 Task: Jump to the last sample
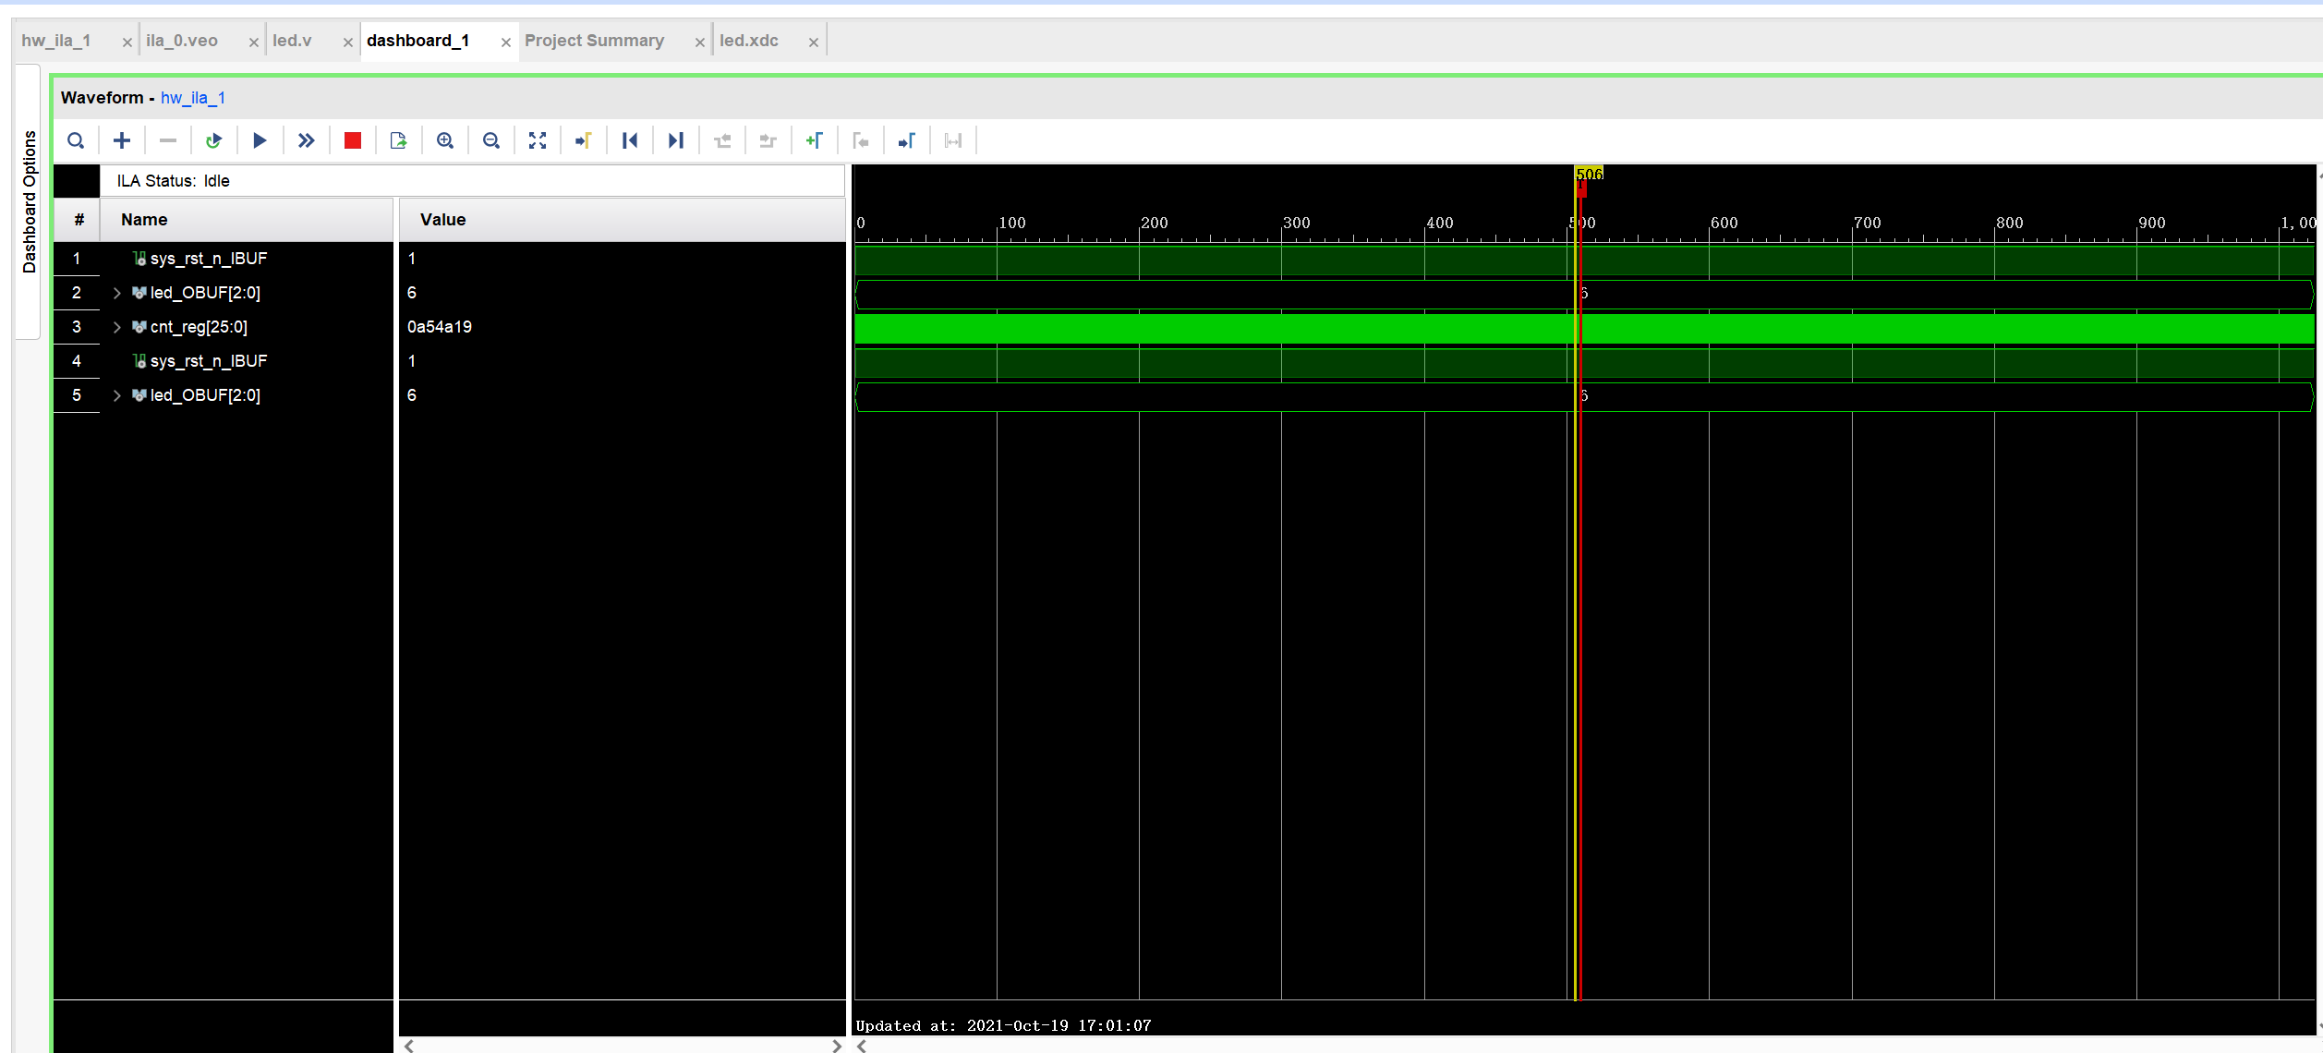tap(675, 140)
